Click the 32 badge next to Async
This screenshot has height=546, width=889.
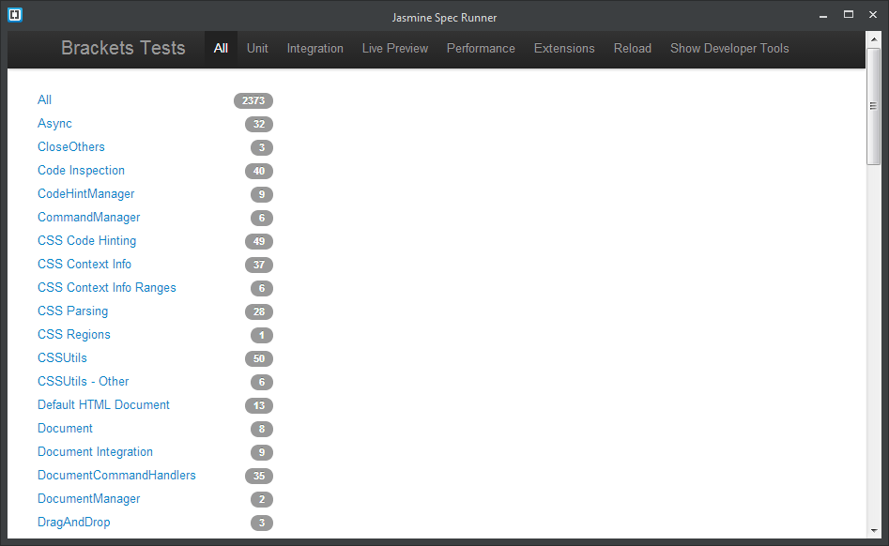click(x=259, y=124)
